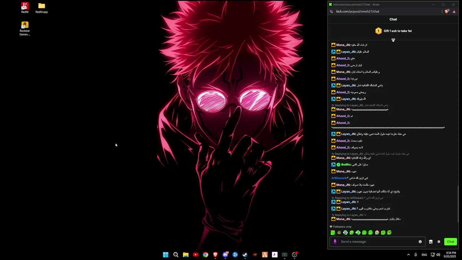
Task: Click the Followers only heart indicator
Action: (341, 227)
